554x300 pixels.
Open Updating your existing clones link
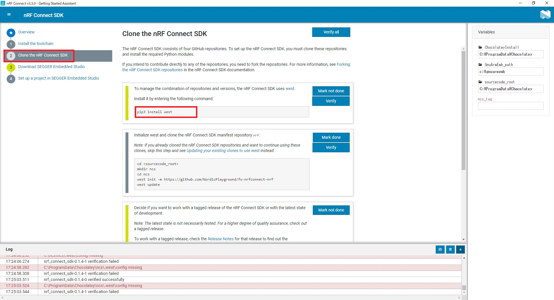[223, 151]
